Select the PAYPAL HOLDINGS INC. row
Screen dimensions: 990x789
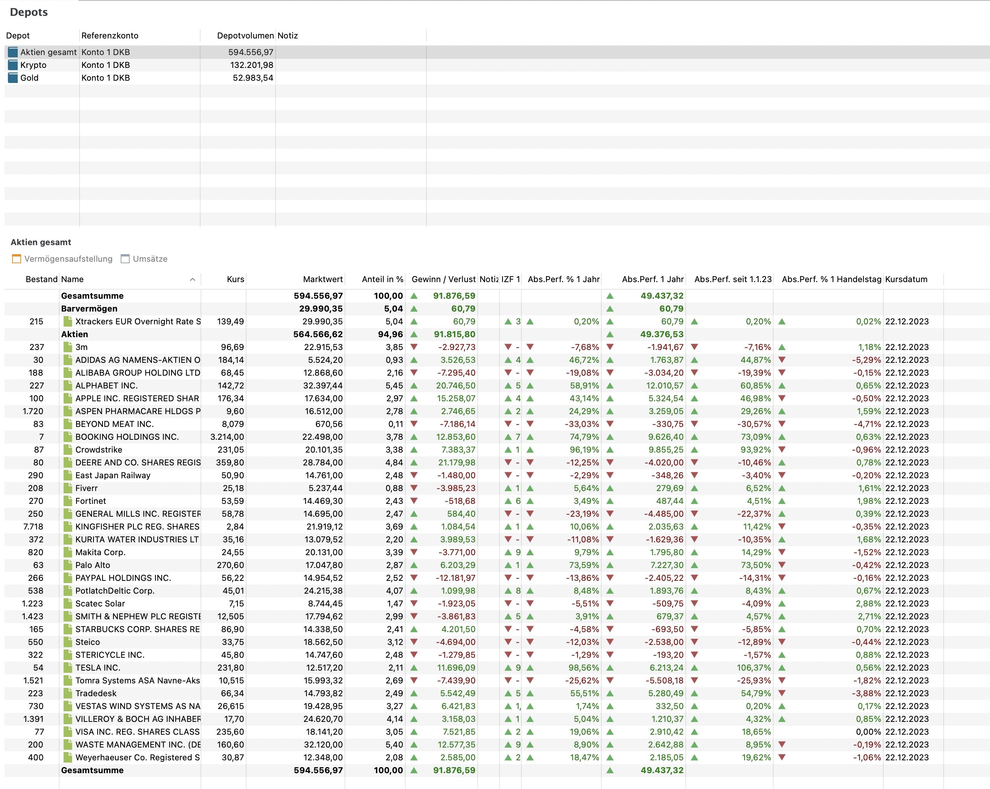pos(123,578)
